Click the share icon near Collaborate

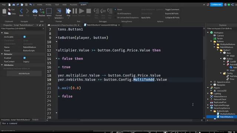(232, 5)
